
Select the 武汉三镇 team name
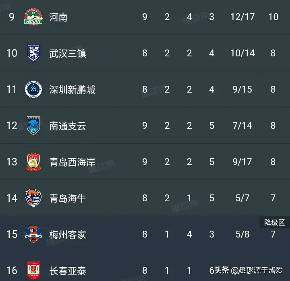pos(68,54)
